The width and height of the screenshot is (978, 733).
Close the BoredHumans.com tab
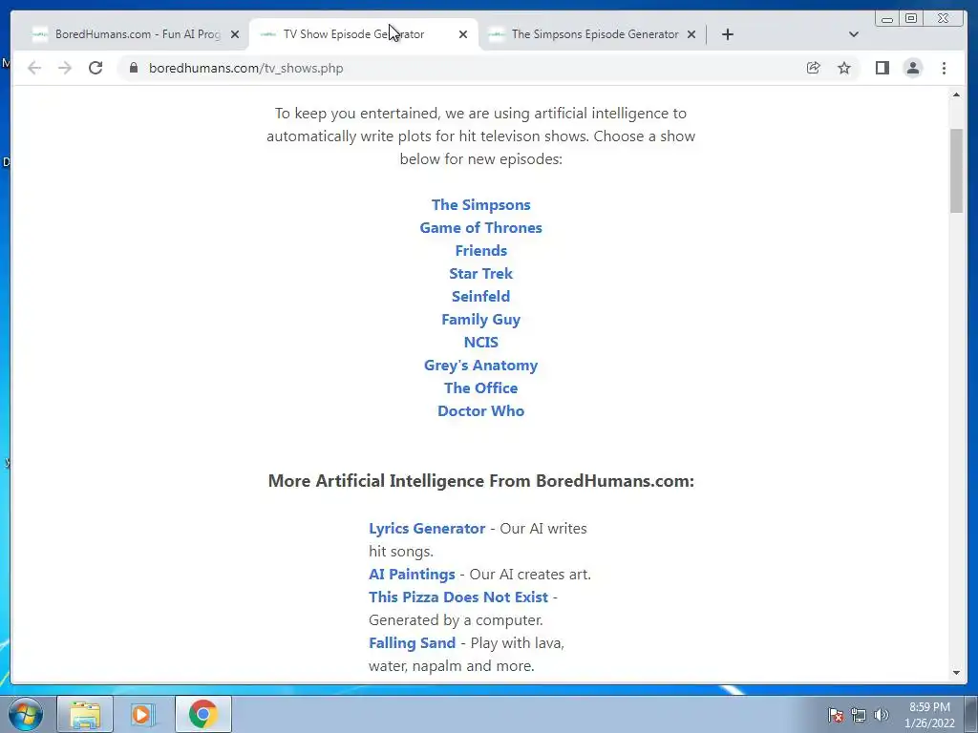(235, 34)
